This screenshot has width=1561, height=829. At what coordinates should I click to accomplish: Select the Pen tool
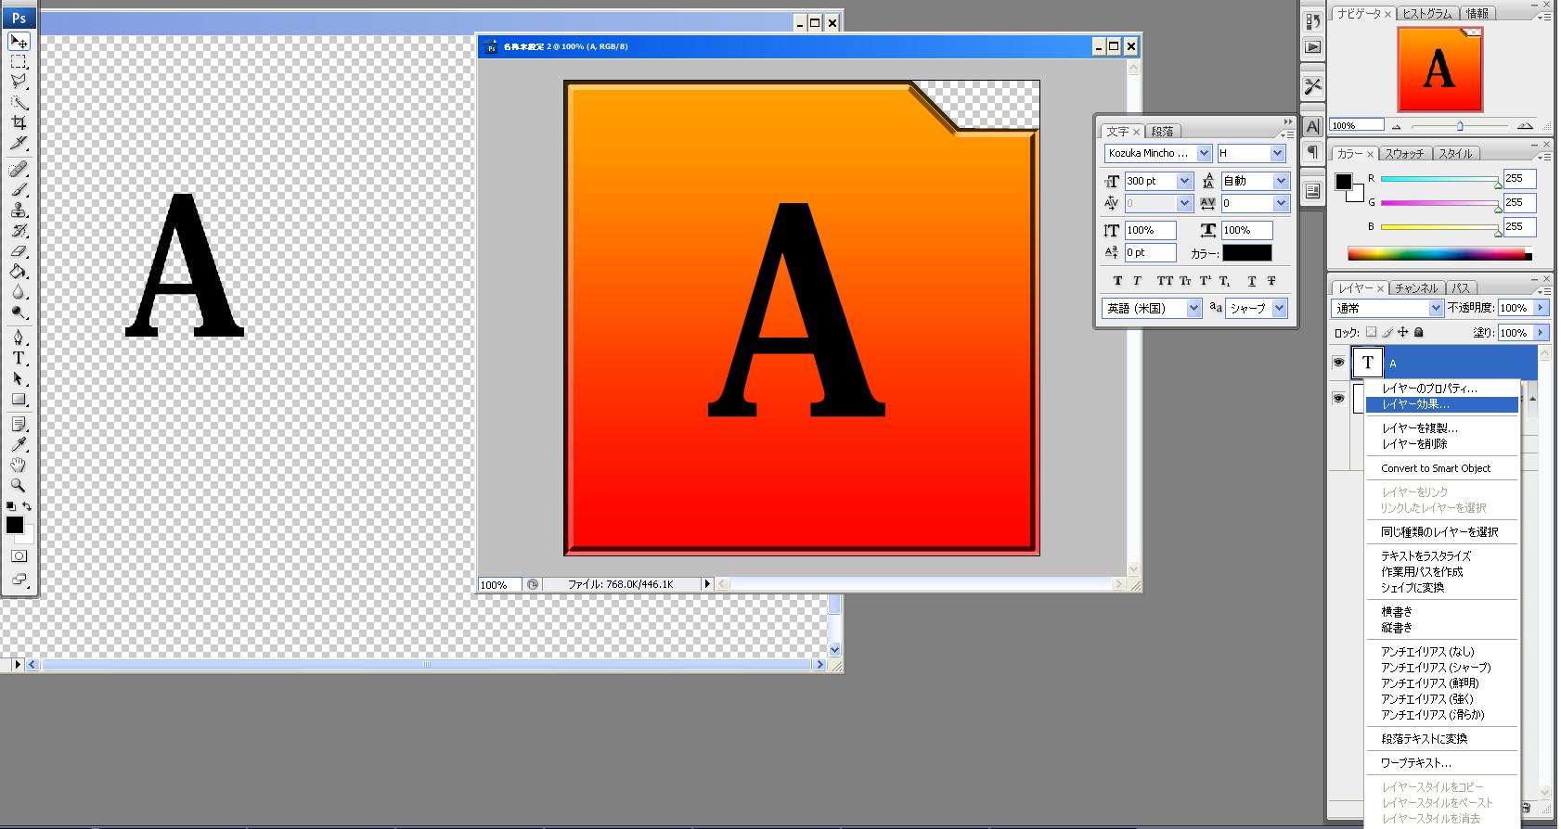coord(19,338)
